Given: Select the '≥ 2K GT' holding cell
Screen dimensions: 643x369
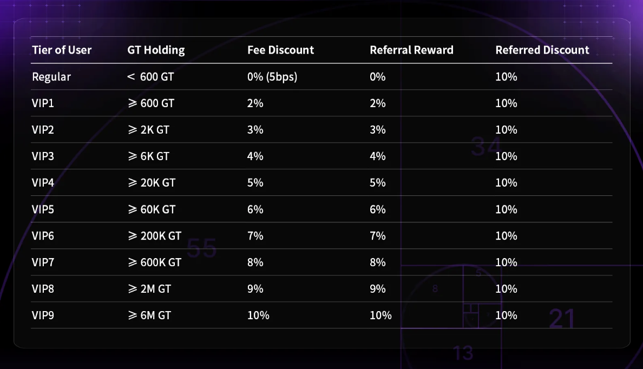Looking at the screenshot, I should click(x=149, y=130).
